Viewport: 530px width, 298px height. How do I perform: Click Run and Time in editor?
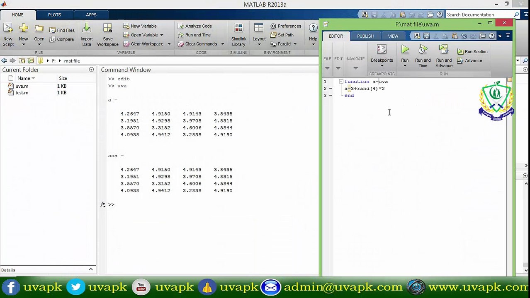pyautogui.click(x=423, y=56)
